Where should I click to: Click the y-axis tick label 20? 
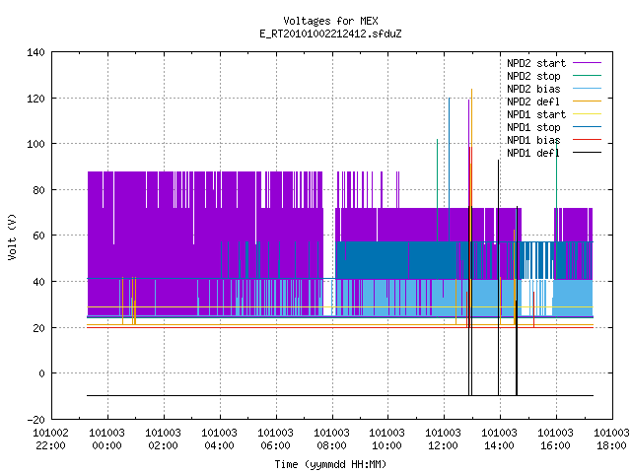point(38,328)
